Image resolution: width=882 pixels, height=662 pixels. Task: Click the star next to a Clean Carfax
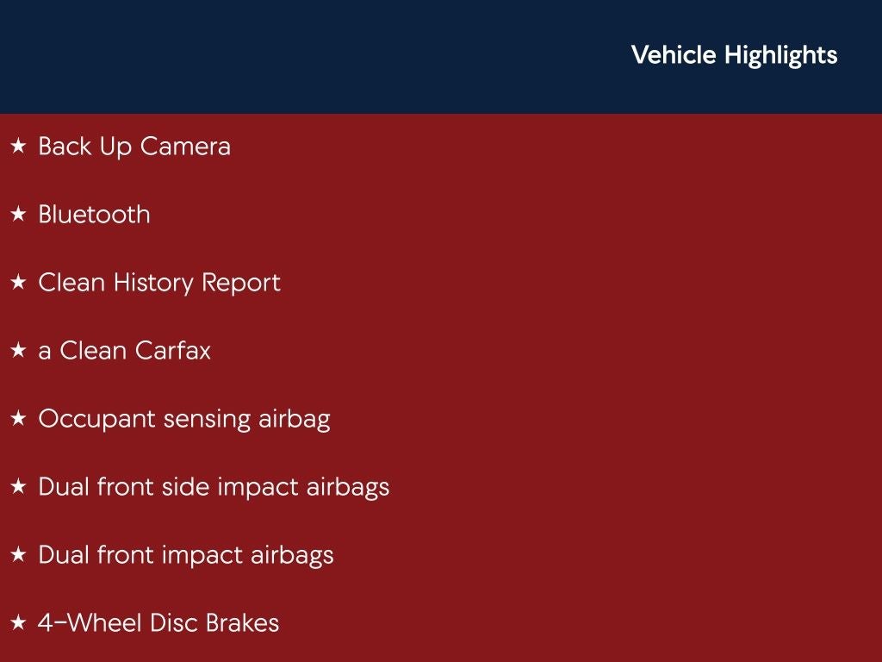[x=19, y=351]
